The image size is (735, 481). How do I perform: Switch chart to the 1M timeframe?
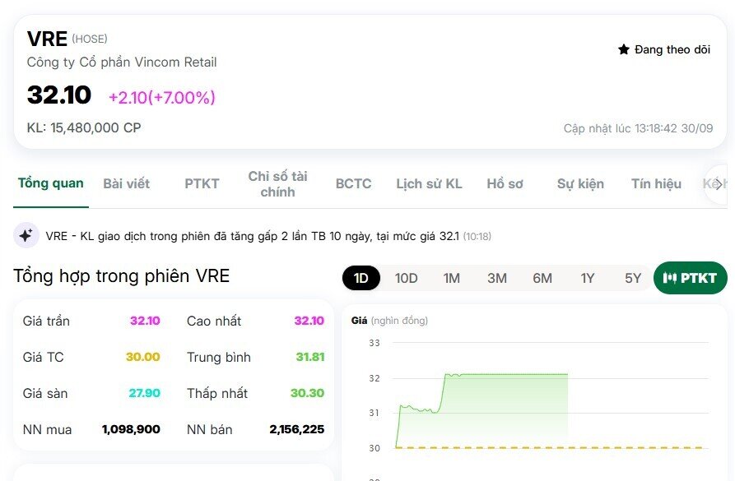[x=451, y=278]
